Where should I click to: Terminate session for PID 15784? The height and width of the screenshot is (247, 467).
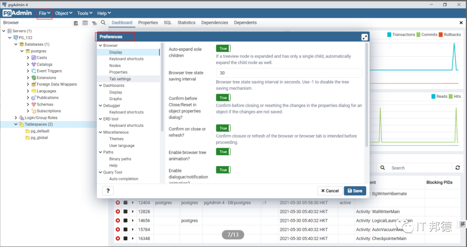[118, 229]
